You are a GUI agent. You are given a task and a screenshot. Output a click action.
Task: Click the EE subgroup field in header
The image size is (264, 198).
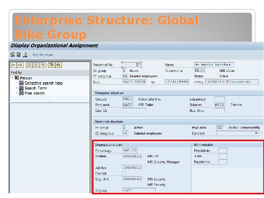click(x=125, y=76)
